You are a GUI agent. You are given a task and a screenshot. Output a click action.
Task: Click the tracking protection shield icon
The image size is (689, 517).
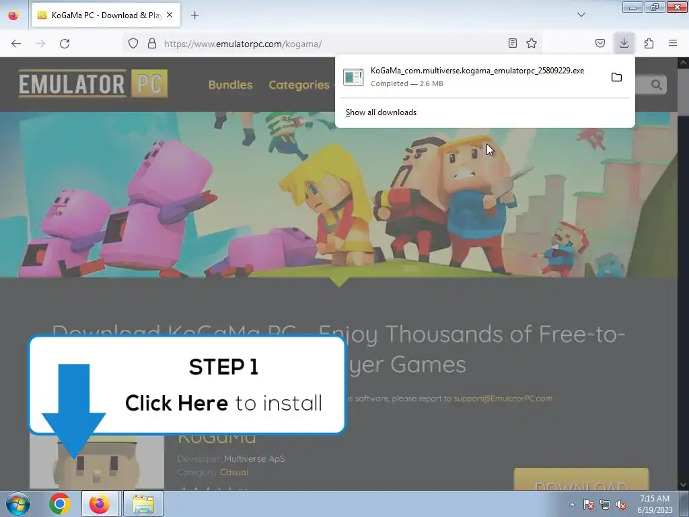click(133, 44)
